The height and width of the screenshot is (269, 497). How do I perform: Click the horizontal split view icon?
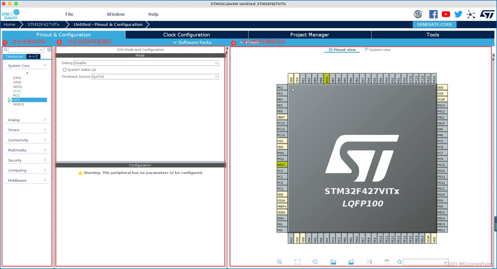pos(387,262)
